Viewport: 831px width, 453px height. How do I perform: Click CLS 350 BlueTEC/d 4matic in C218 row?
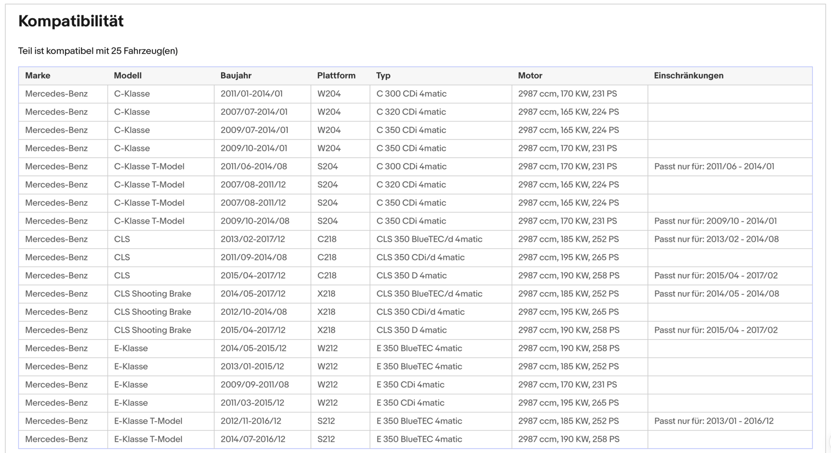point(429,239)
